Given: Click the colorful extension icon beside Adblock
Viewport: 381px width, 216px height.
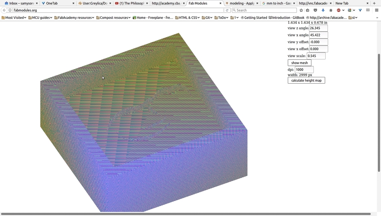Looking at the screenshot, I should (x=350, y=10).
